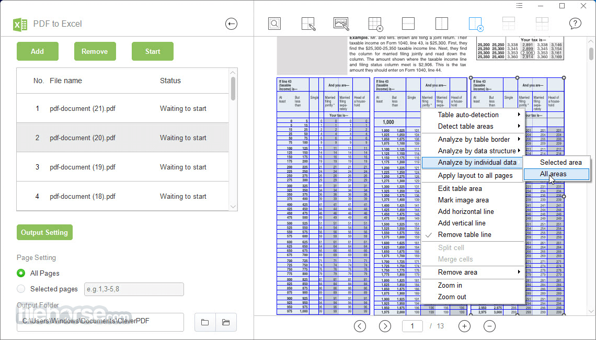
Task: Click the remove table area icon
Action: pos(375,24)
